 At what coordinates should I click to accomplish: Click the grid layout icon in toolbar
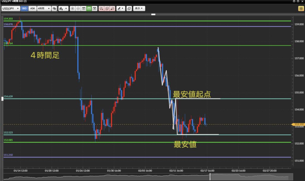coord(84,9)
